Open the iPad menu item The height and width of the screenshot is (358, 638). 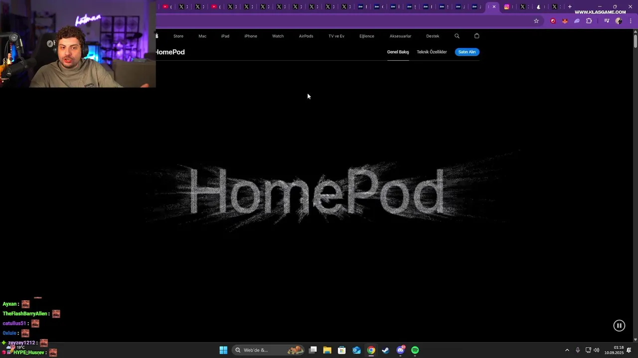(x=225, y=36)
